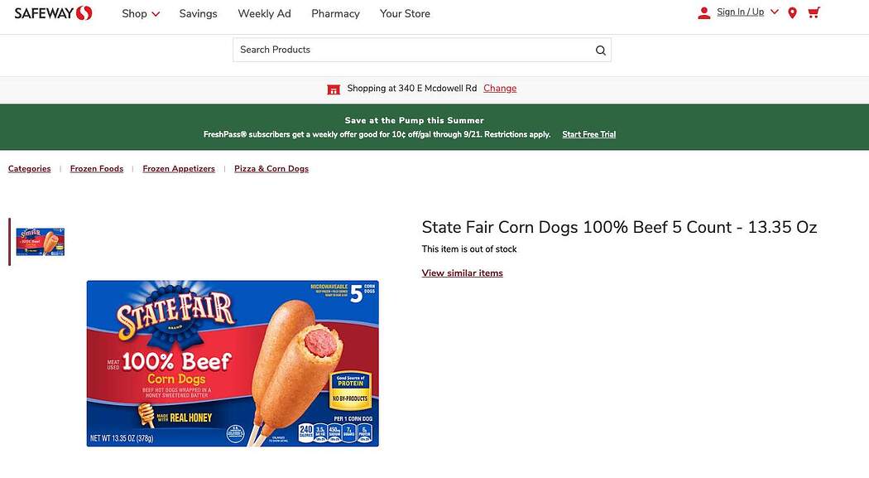Select the Weekly Ad menu item
The width and height of the screenshot is (869, 478).
tap(264, 13)
